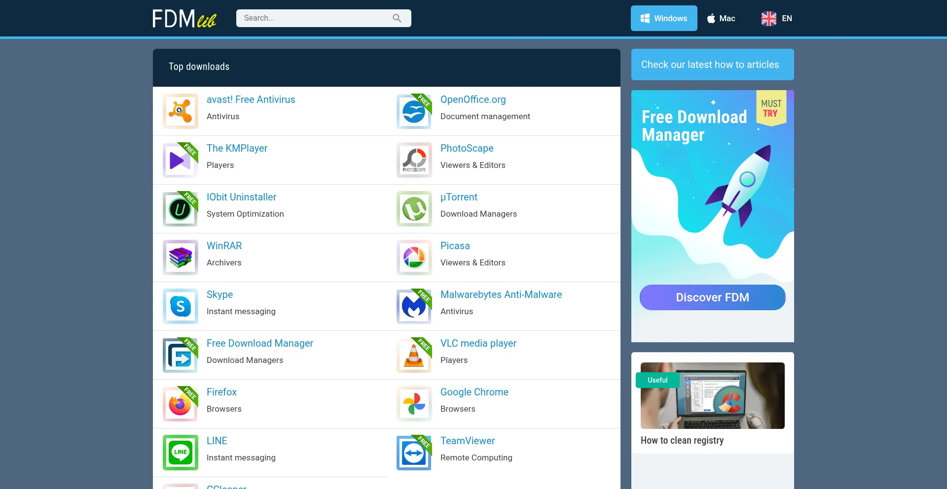
Task: Open the How to clean registry thumbnail
Action: point(712,395)
